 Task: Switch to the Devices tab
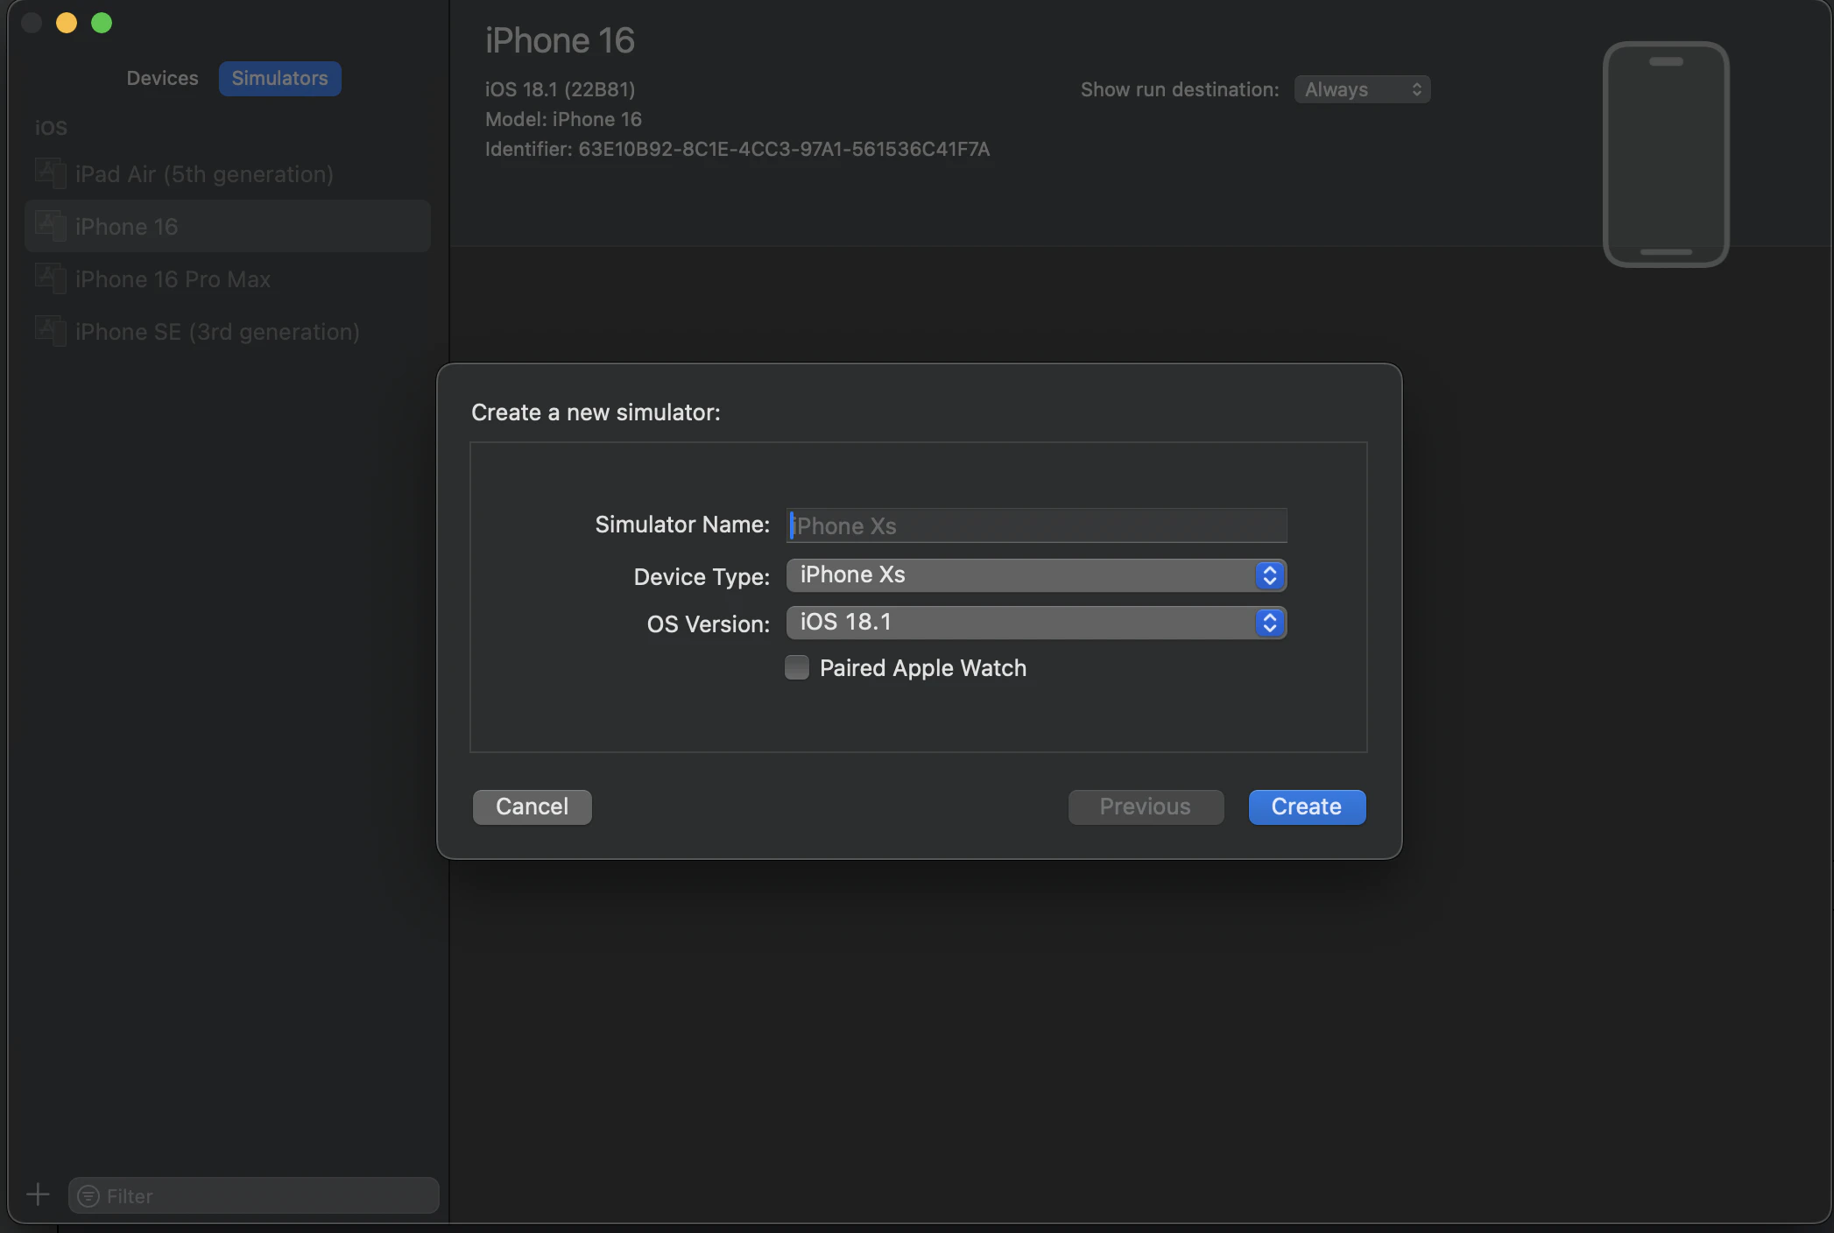tap(162, 78)
